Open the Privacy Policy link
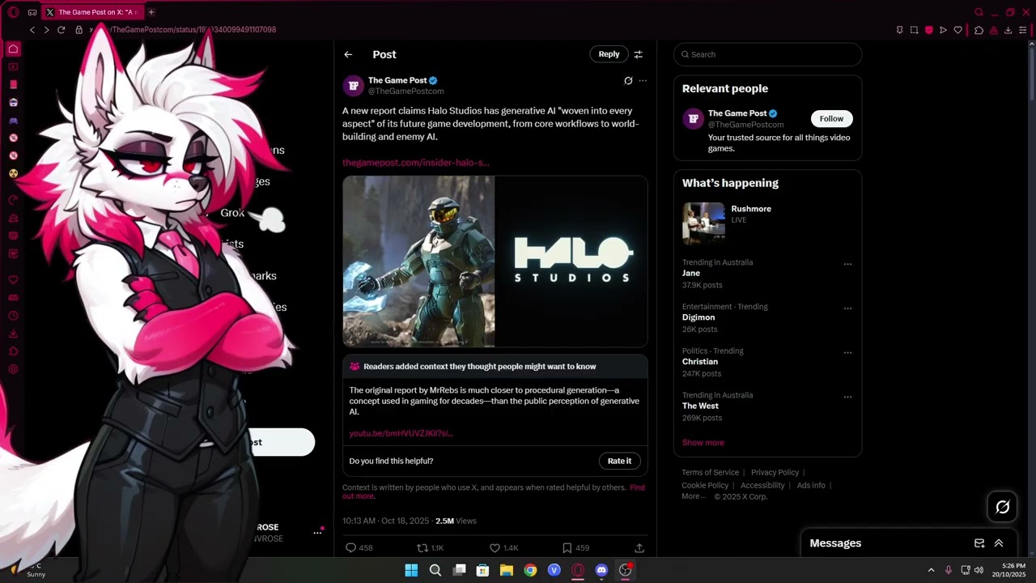This screenshot has height=583, width=1036. (775, 473)
